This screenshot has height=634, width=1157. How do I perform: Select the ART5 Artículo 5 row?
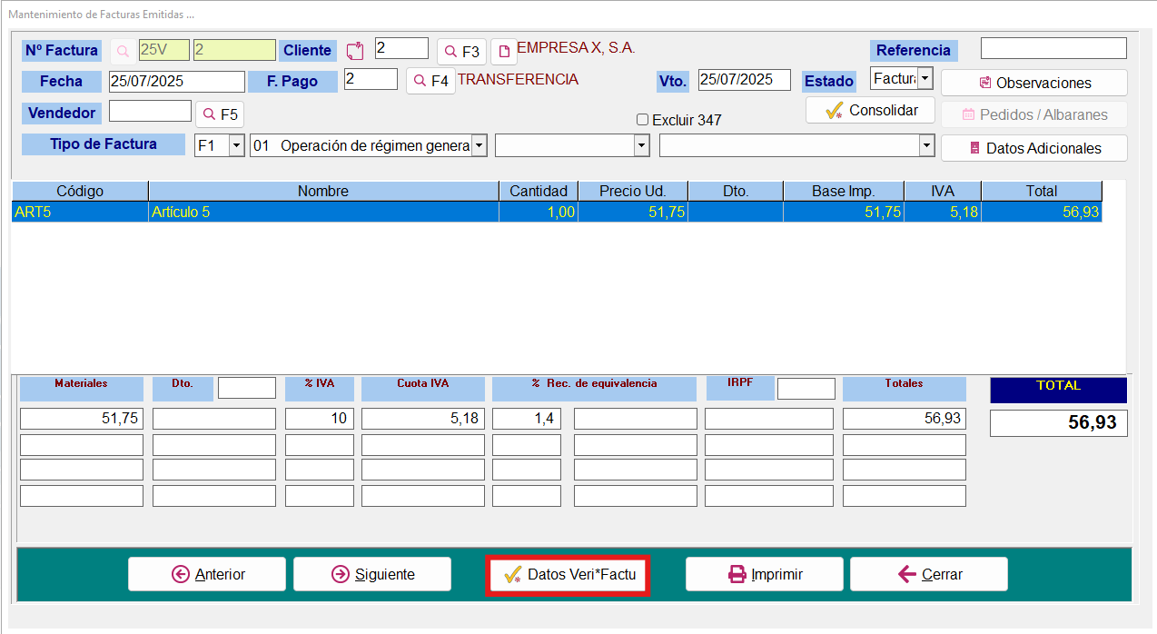[x=557, y=212]
